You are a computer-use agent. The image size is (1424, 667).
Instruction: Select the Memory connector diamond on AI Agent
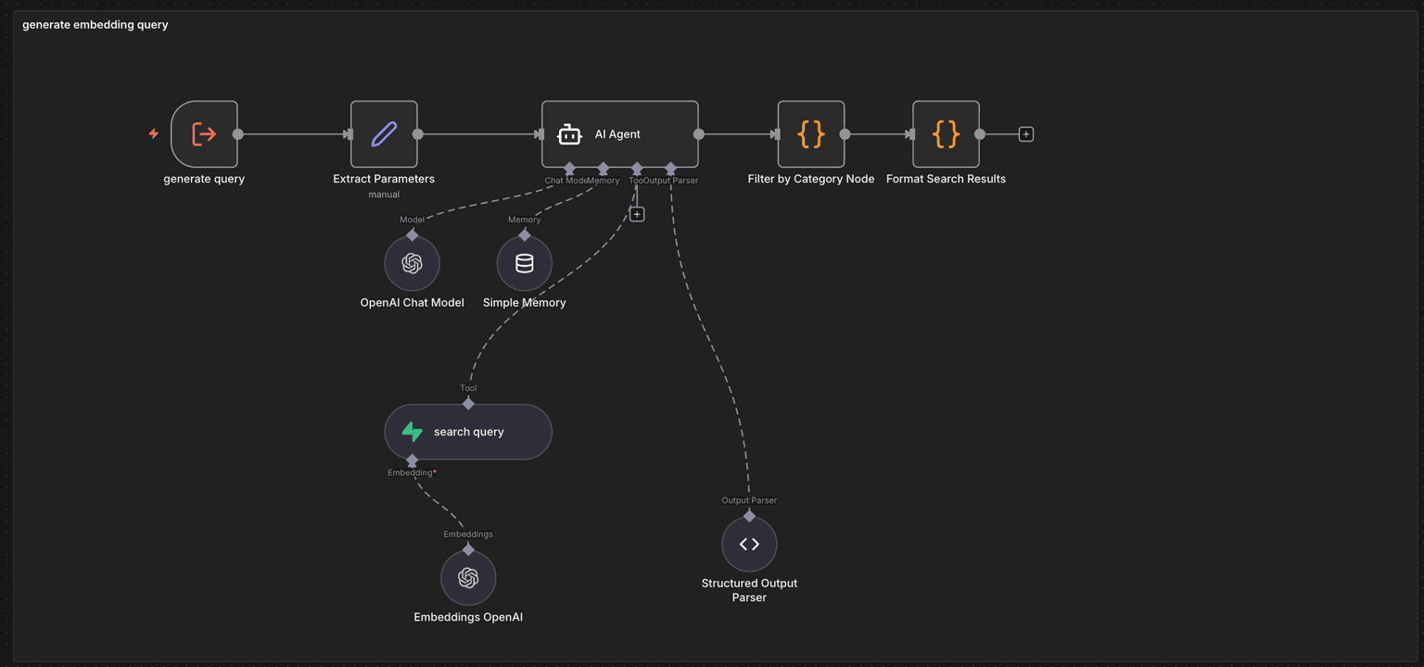(603, 170)
